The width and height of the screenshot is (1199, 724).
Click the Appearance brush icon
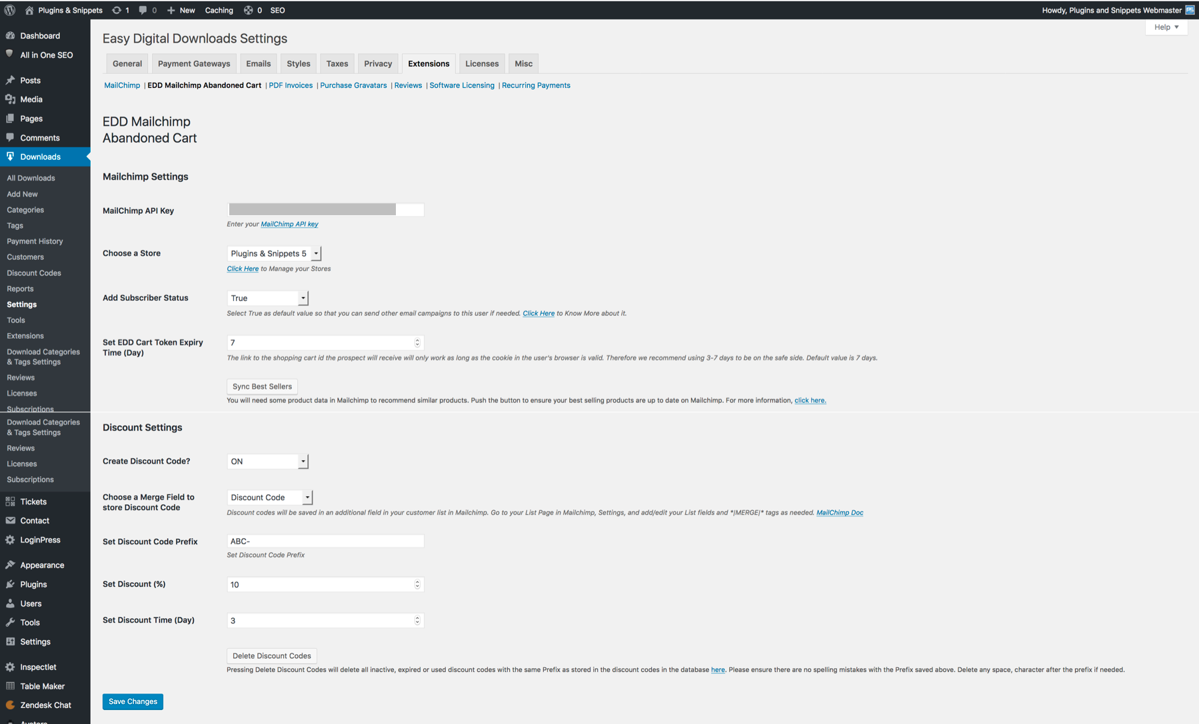point(10,565)
